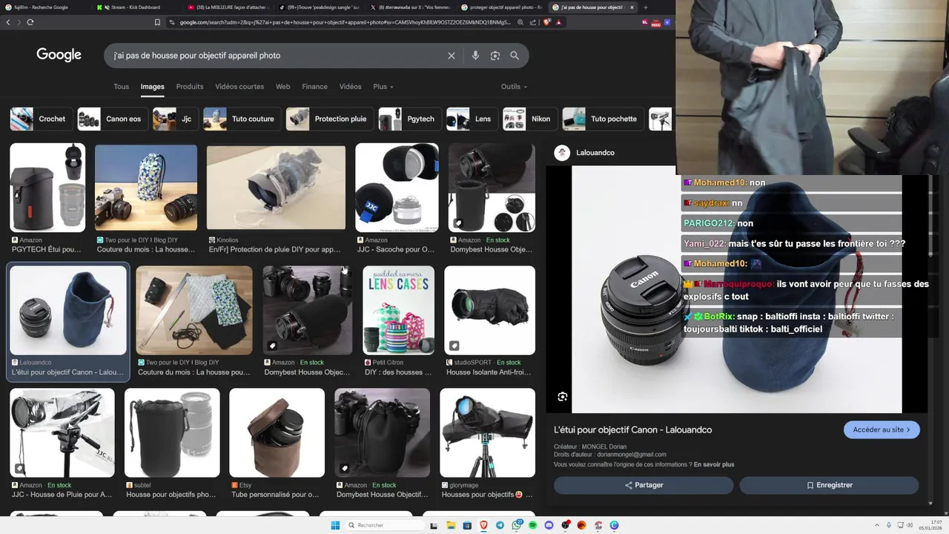Open Brave browser from taskbar

[484, 525]
